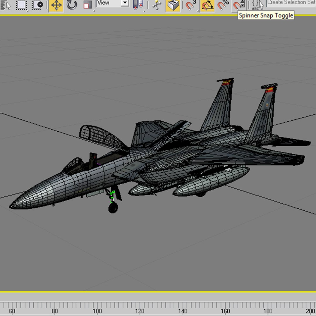Click the Create Selection Set field
Screen dimensions: 316x316
[x=291, y=3]
